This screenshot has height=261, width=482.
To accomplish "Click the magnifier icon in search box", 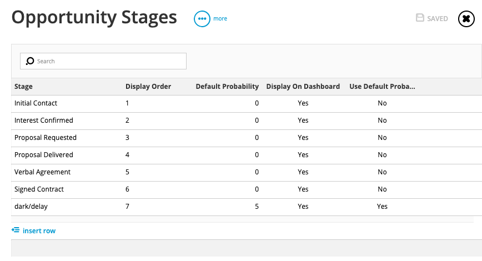I will (x=30, y=61).
